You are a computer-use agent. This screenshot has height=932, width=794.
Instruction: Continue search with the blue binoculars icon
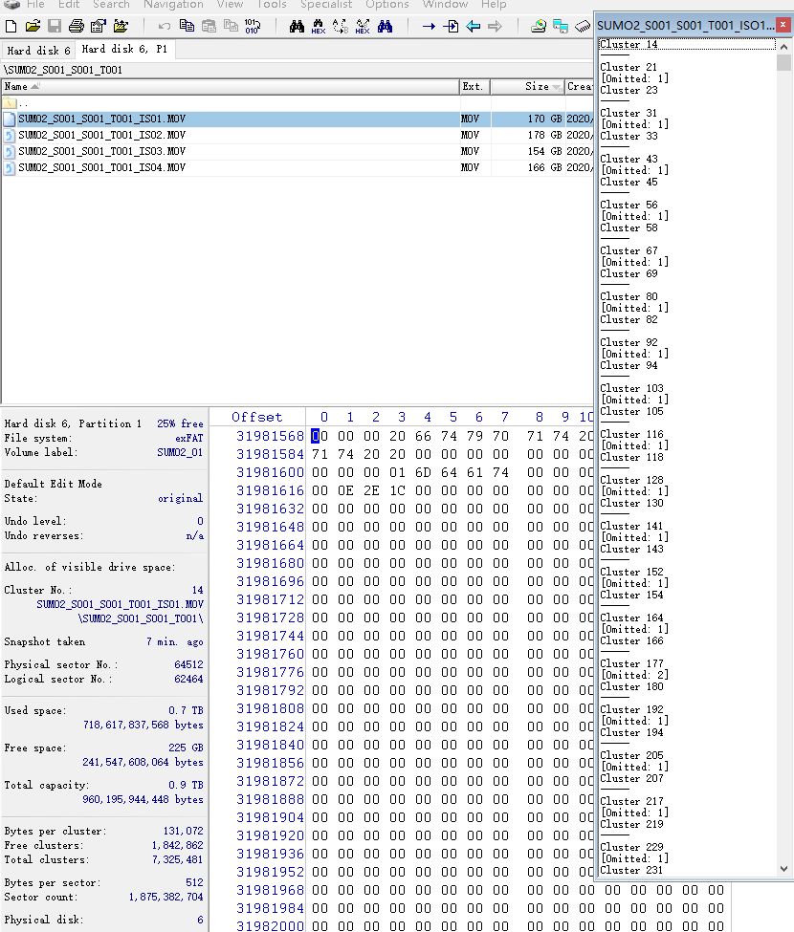pos(385,26)
